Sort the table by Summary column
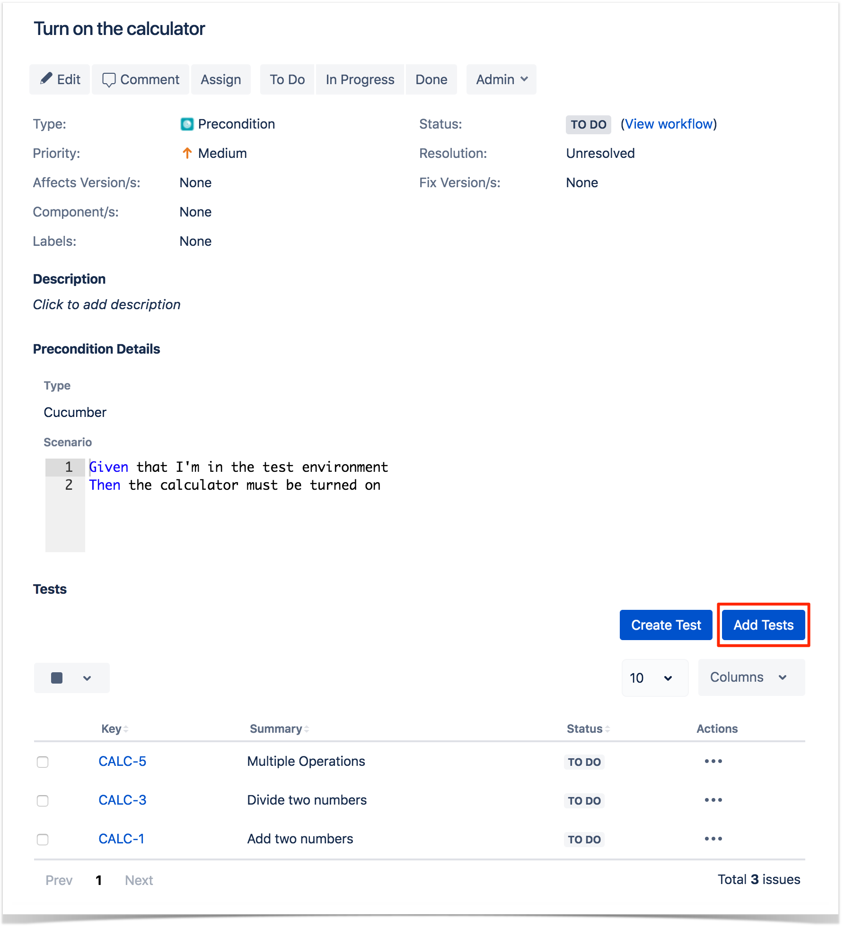This screenshot has width=845, height=928. click(x=279, y=729)
